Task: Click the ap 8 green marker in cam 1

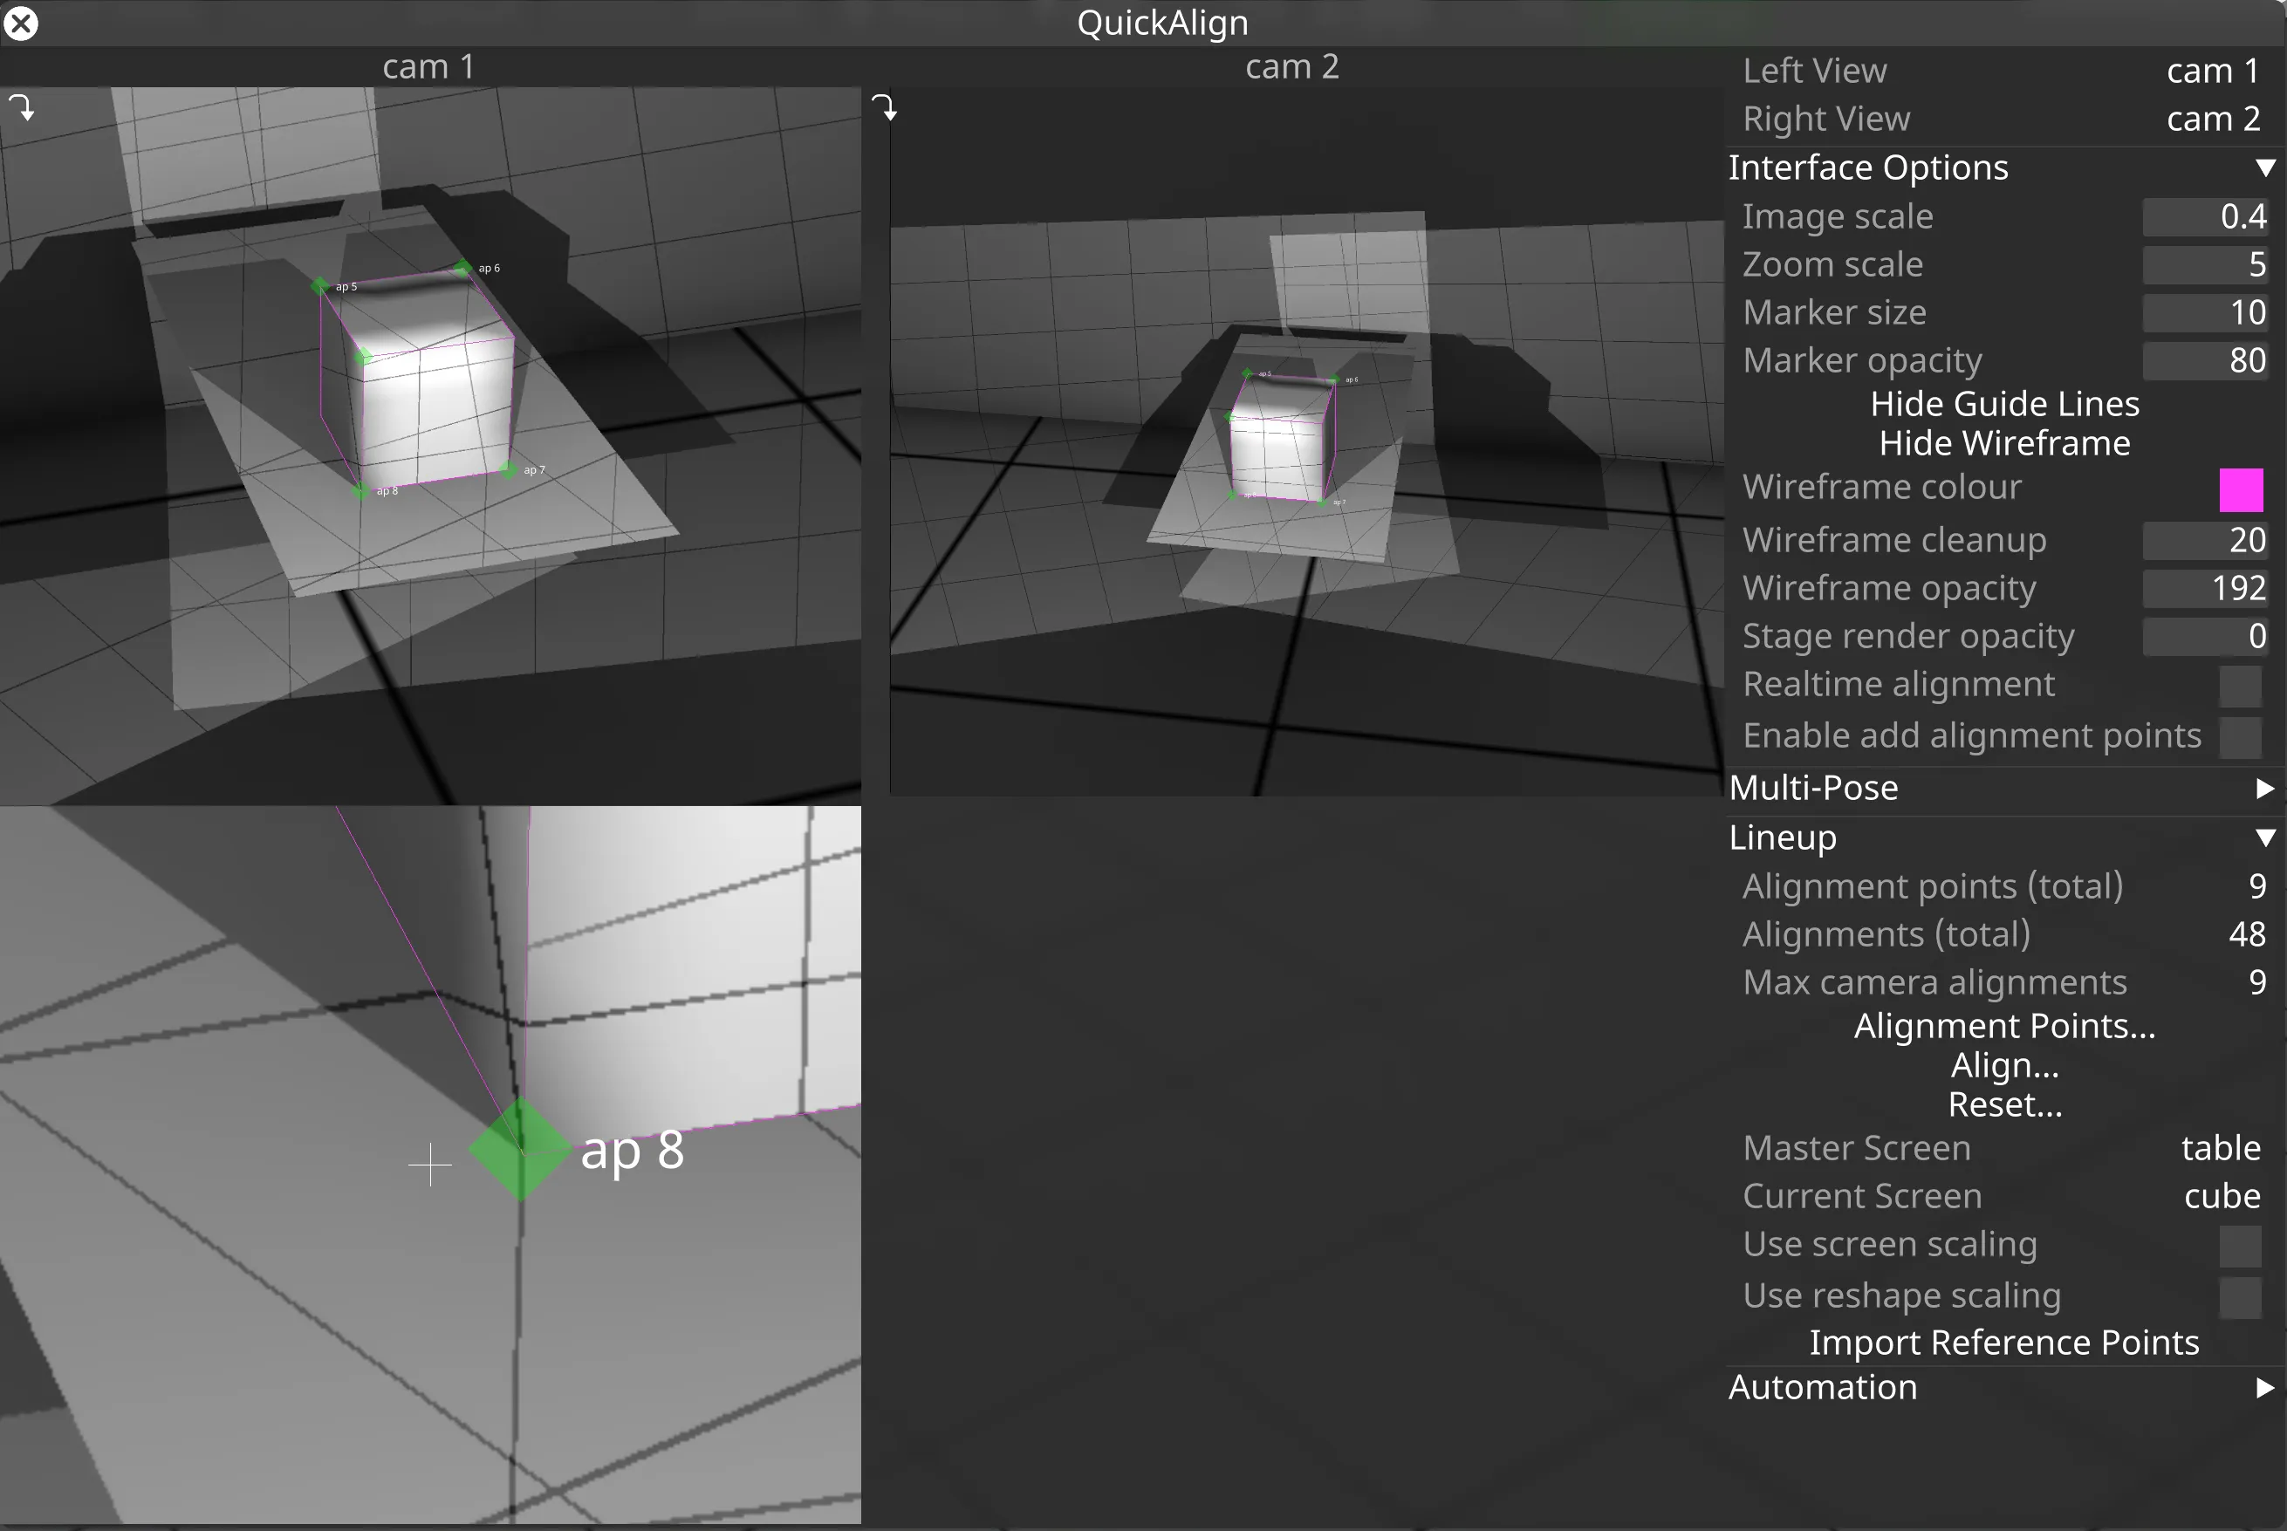Action: (361, 490)
